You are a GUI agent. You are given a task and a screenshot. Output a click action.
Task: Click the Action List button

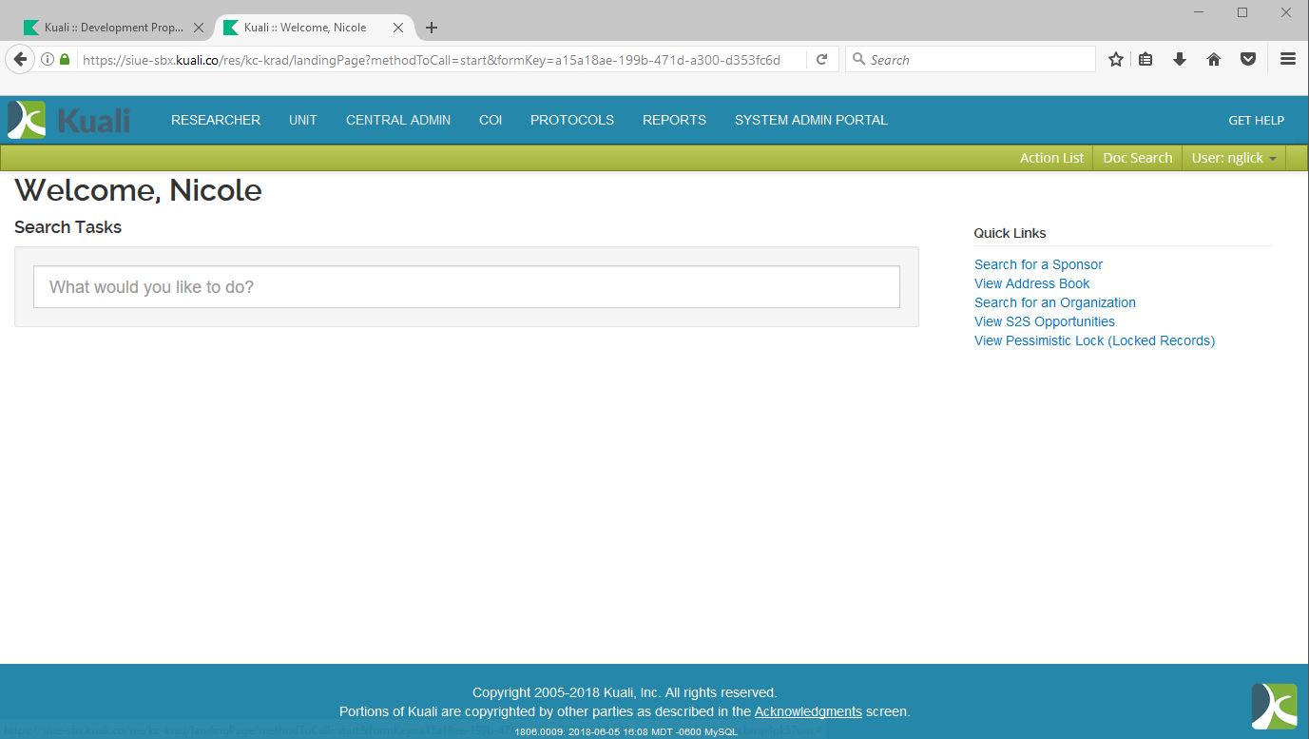(x=1051, y=158)
